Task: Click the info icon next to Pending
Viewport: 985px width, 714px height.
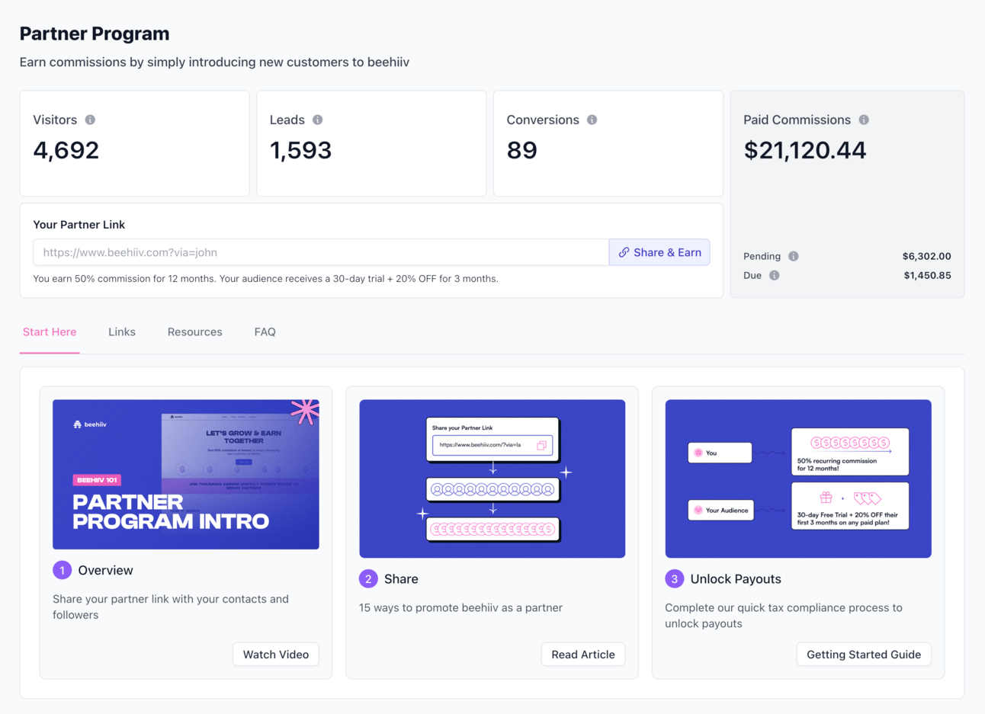Action: coord(794,256)
